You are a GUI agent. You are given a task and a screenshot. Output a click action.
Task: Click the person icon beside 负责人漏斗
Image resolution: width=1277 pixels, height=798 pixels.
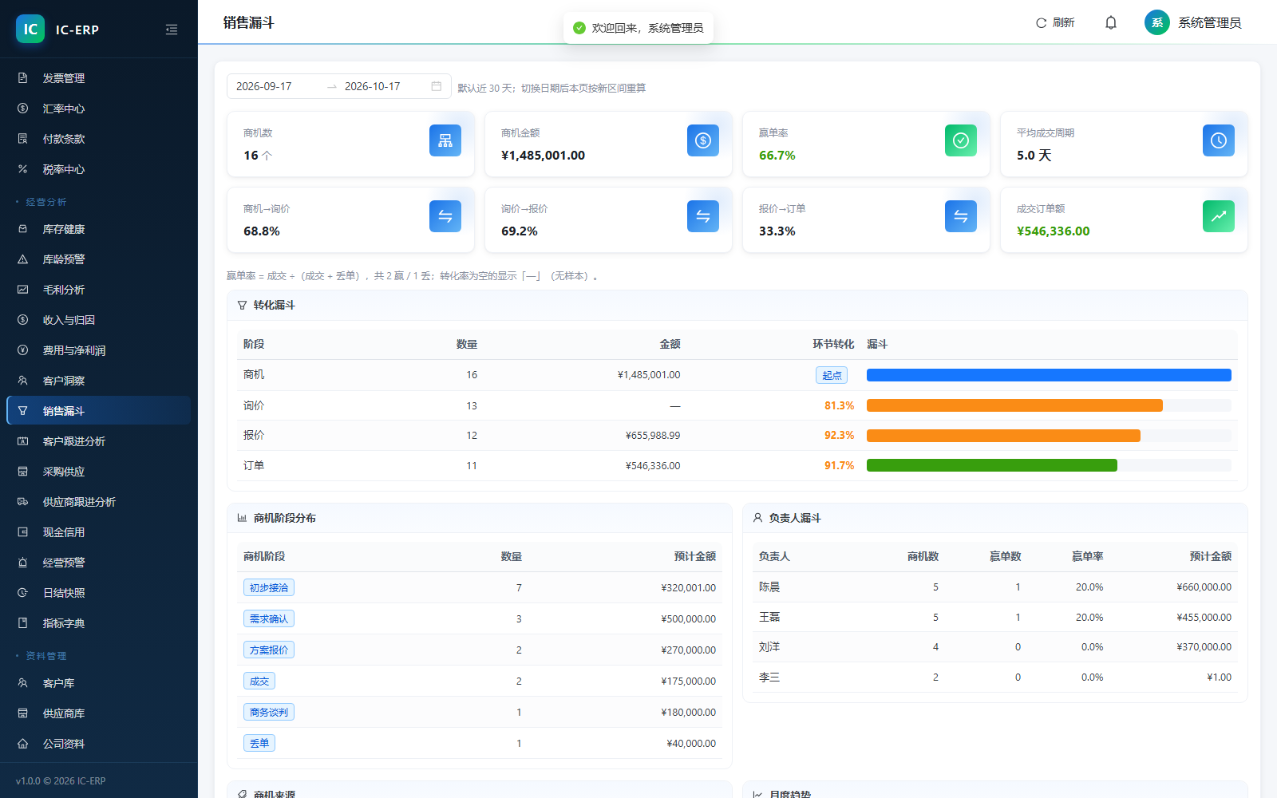click(757, 518)
